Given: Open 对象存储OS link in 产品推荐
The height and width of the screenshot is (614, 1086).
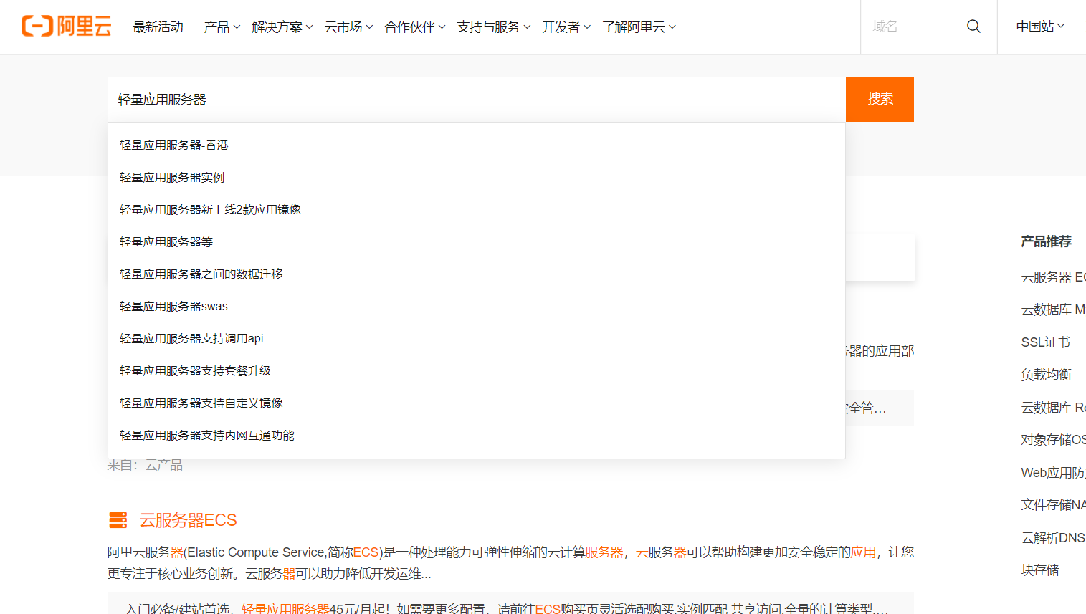Looking at the screenshot, I should (1053, 440).
